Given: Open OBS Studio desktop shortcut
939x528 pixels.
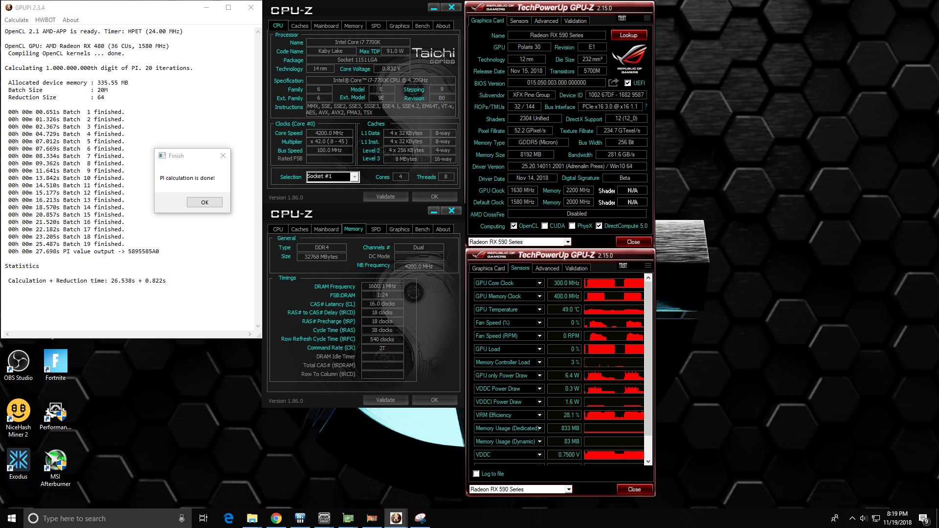Looking at the screenshot, I should (x=19, y=365).
